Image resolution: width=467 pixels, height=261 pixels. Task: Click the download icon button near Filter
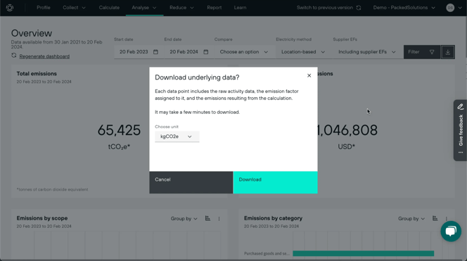tap(447, 52)
